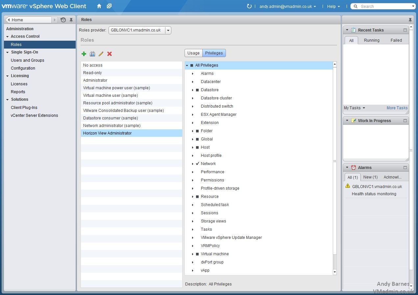The width and height of the screenshot is (418, 295).
Task: Pin the right sidebar with pin icon
Action: point(410,20)
